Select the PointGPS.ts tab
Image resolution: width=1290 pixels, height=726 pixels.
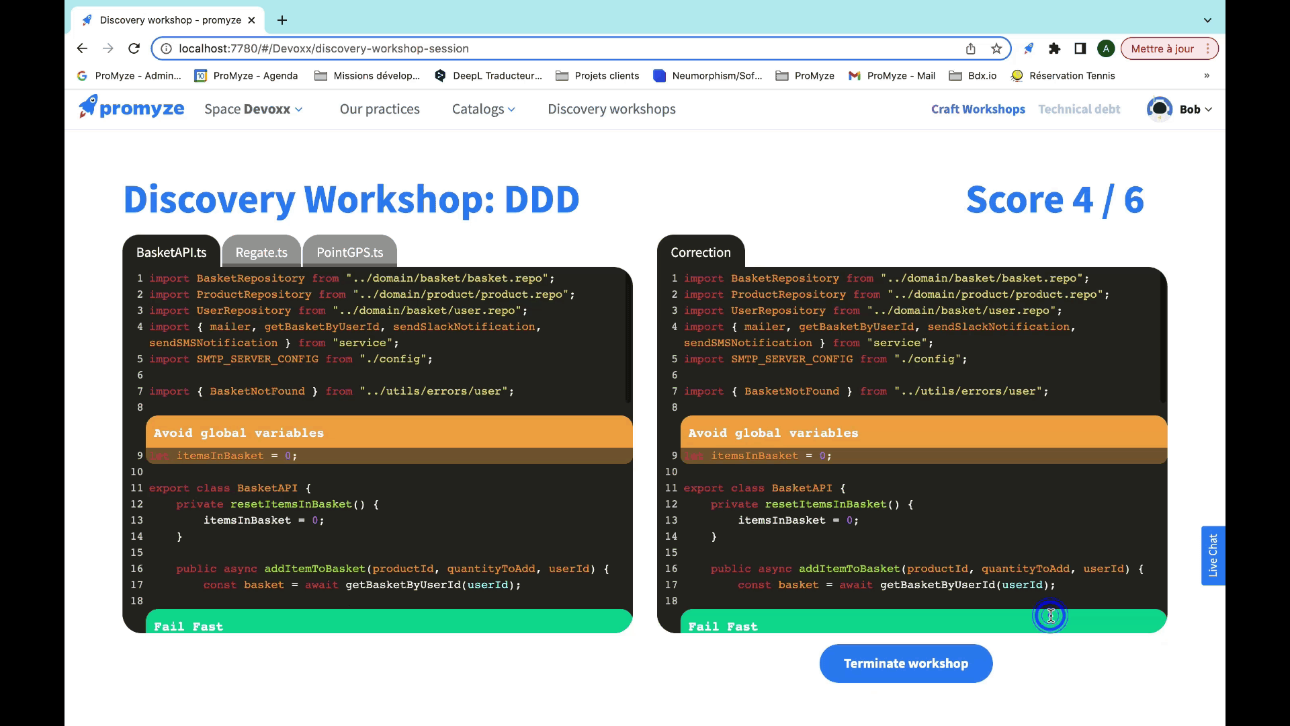[350, 252]
